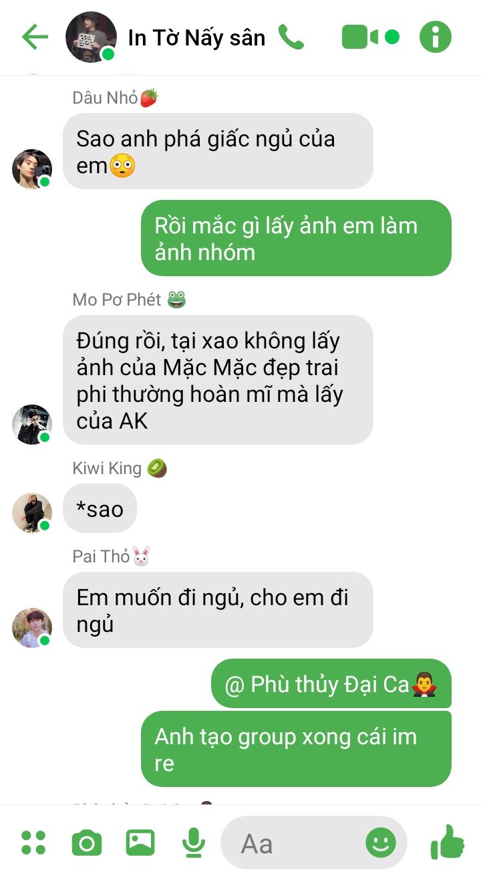Tap the microphone to record voice message
481x876 pixels.
[194, 843]
